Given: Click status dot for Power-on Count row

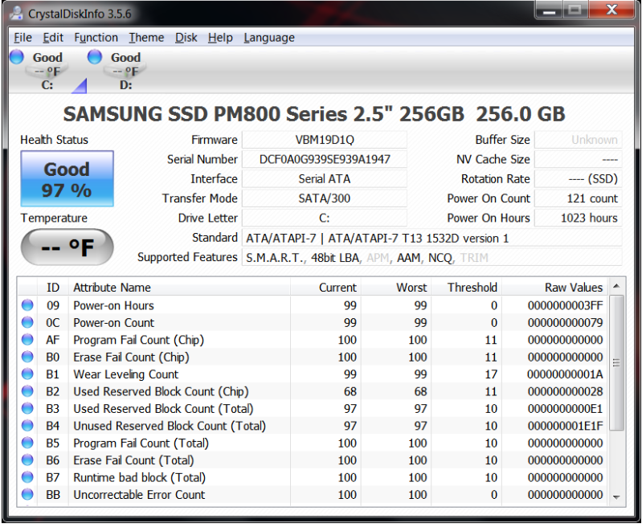Looking at the screenshot, I should (27, 323).
